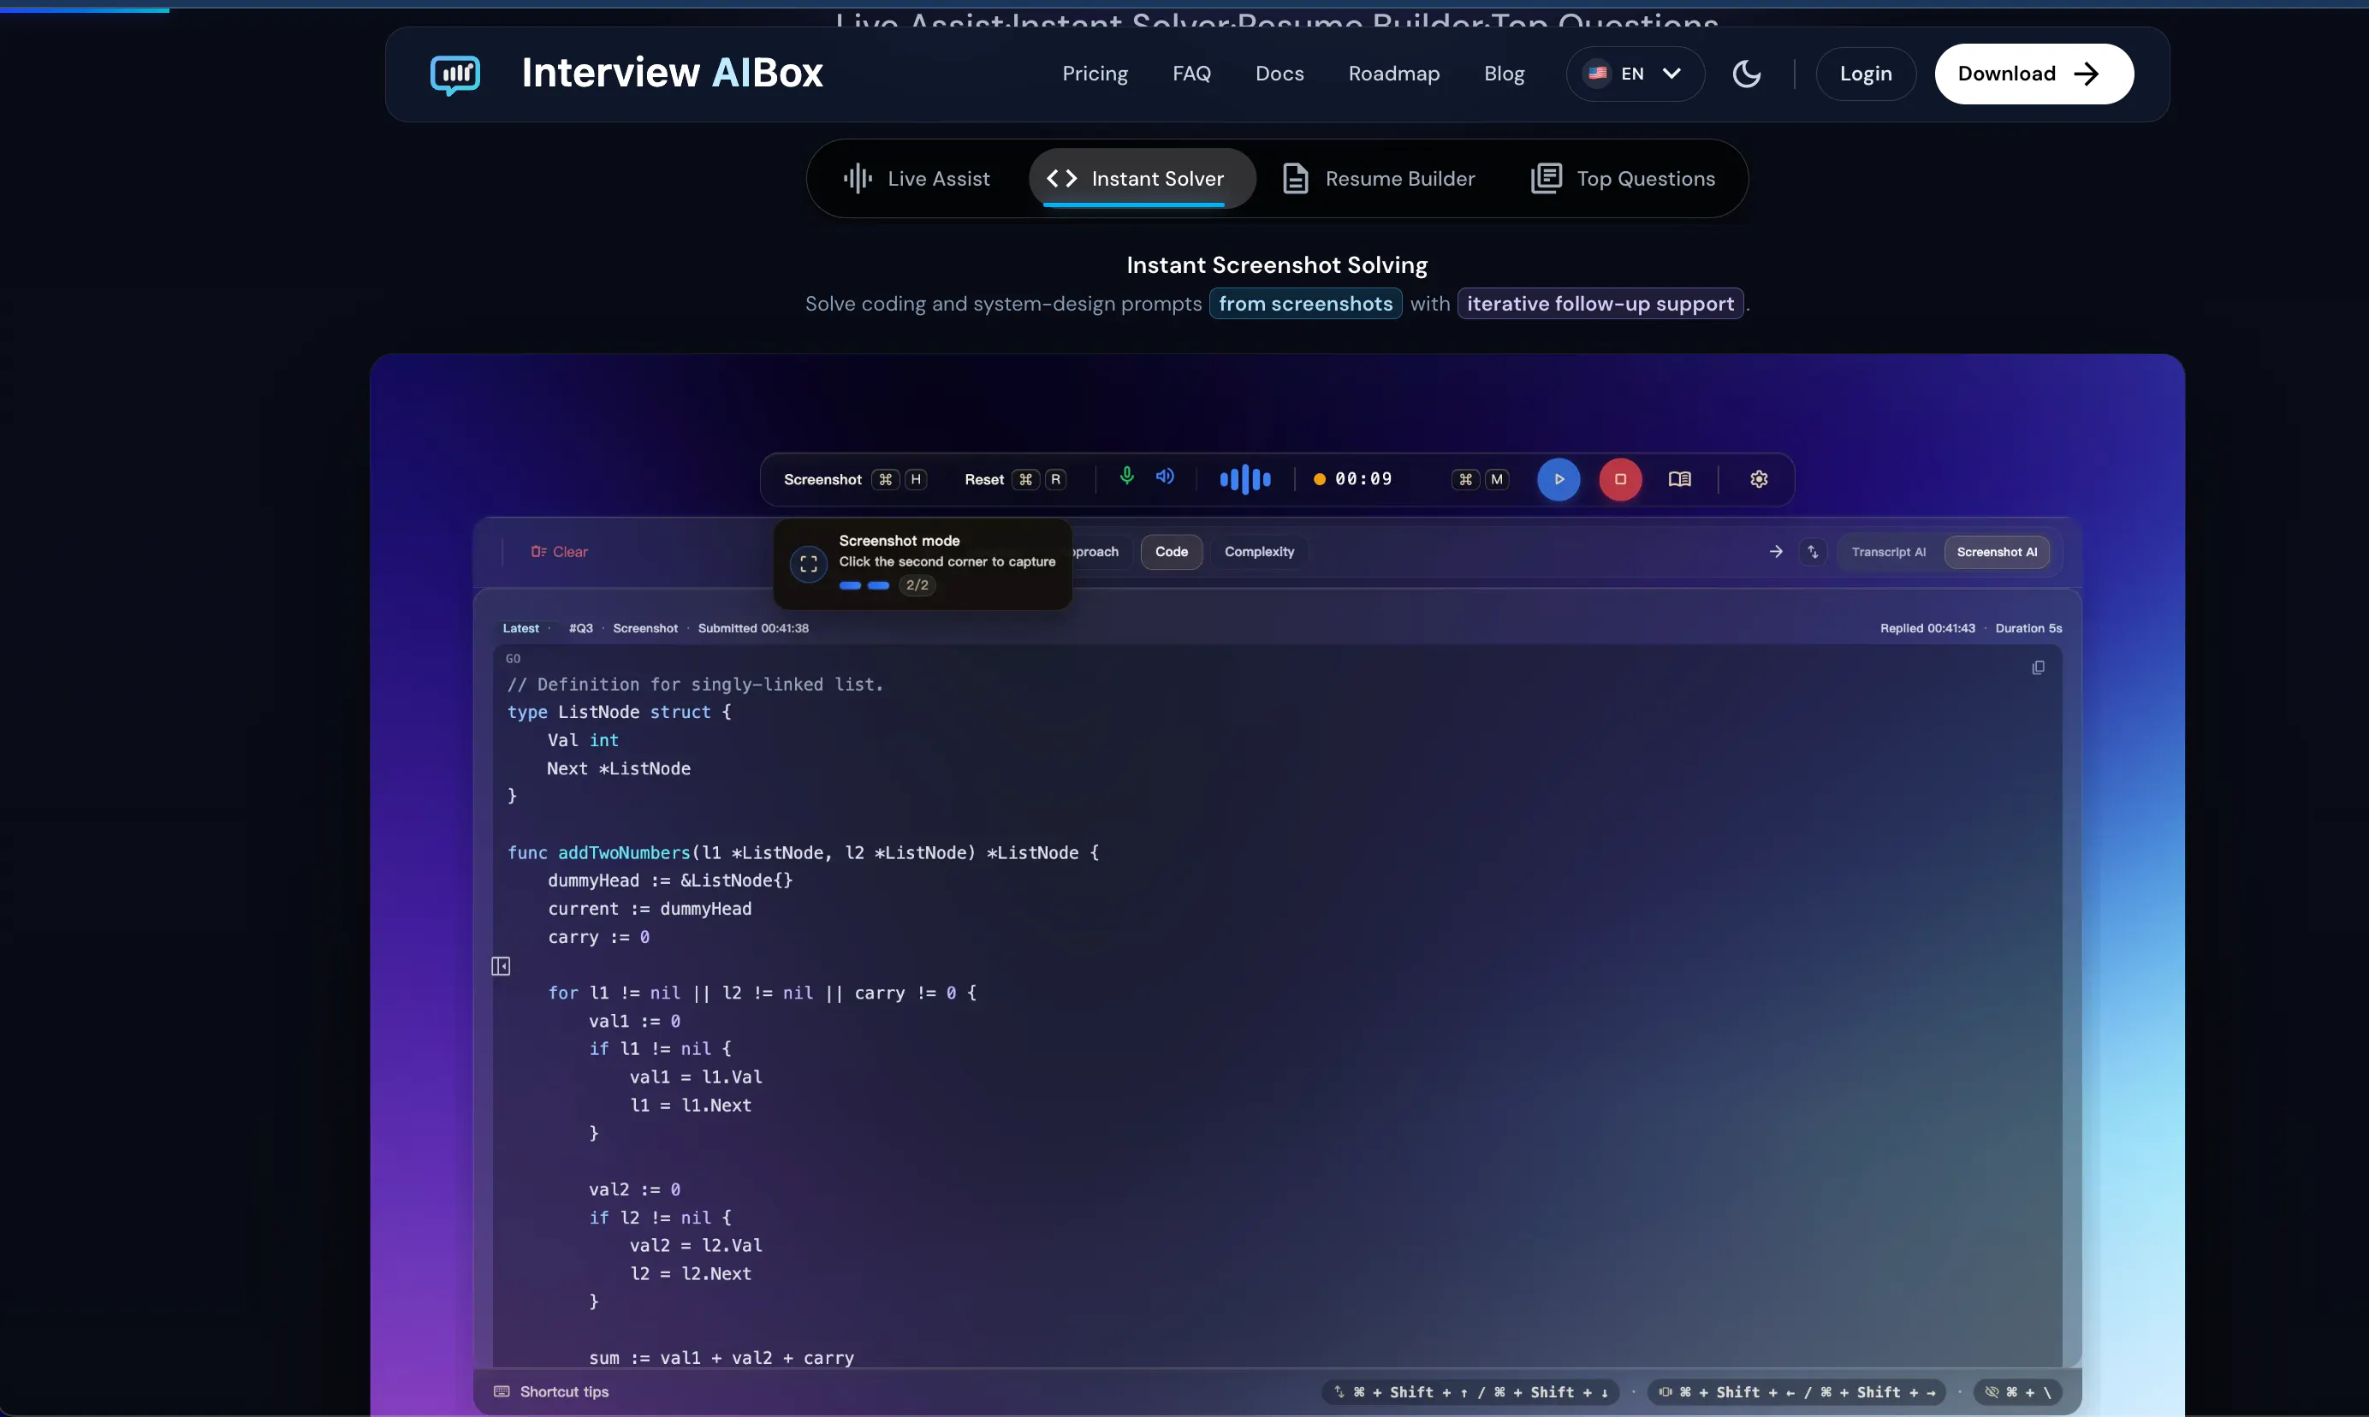2369x1417 pixels.
Task: Open the Top Questions tab
Action: (1624, 179)
